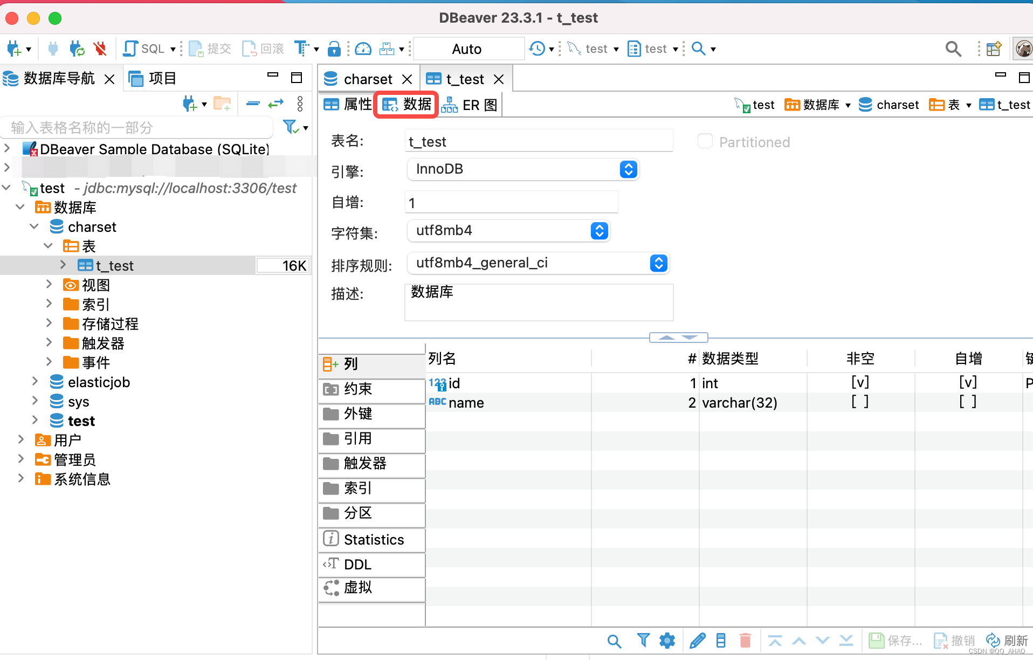Open the DDL section
Screen dimensions: 1033x660
click(x=372, y=564)
